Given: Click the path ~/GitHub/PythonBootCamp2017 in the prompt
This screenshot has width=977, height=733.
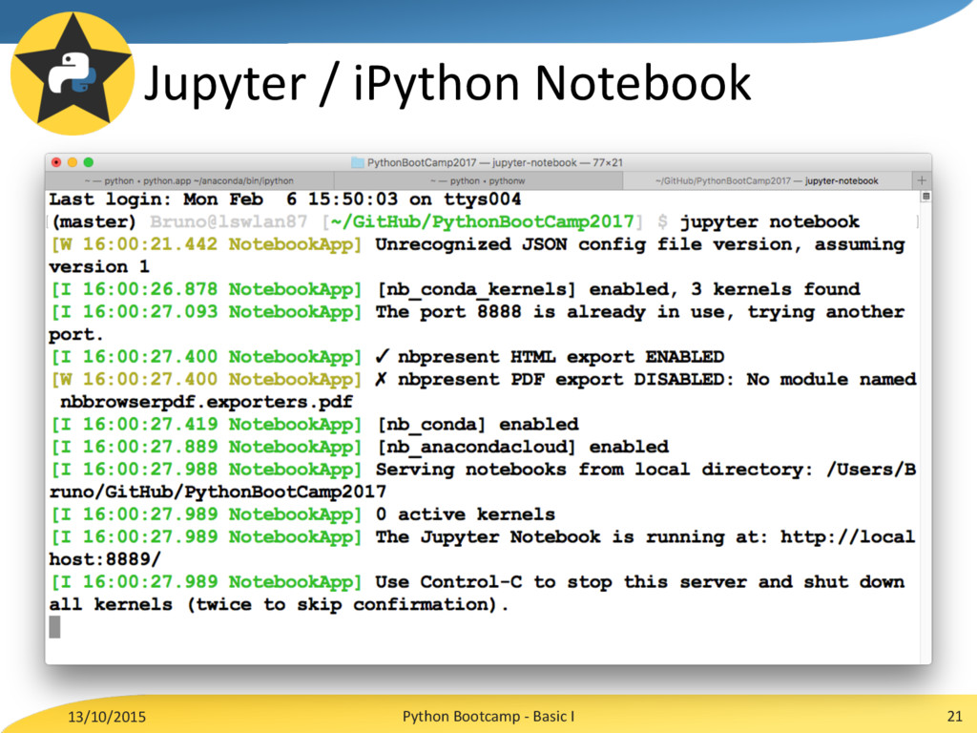Looking at the screenshot, I should pyautogui.click(x=482, y=221).
